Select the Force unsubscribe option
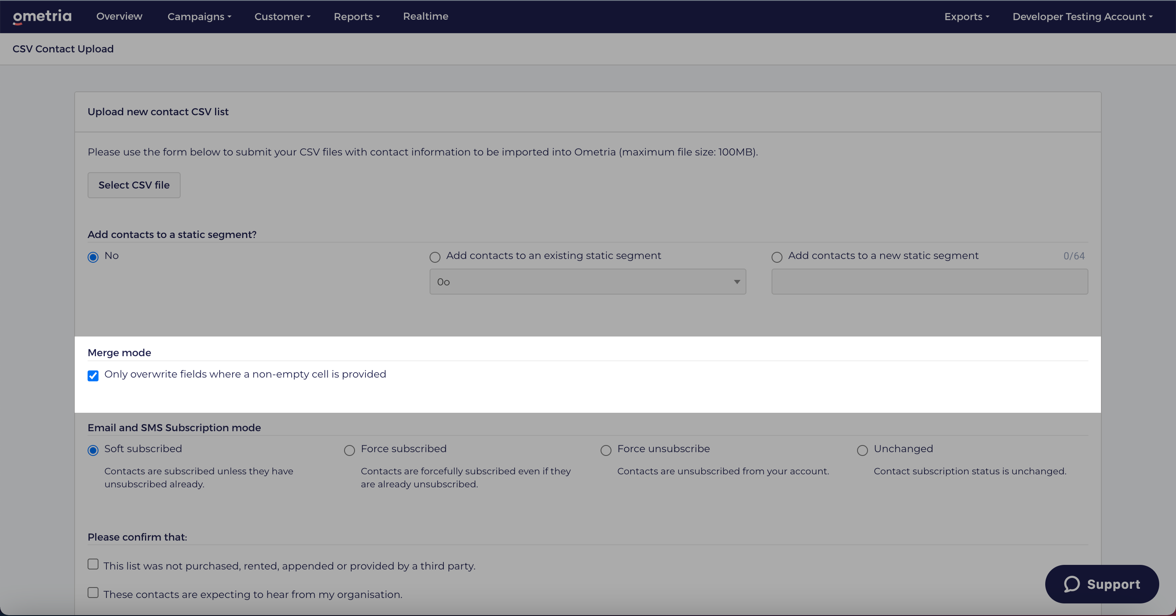The image size is (1176, 616). (606, 450)
